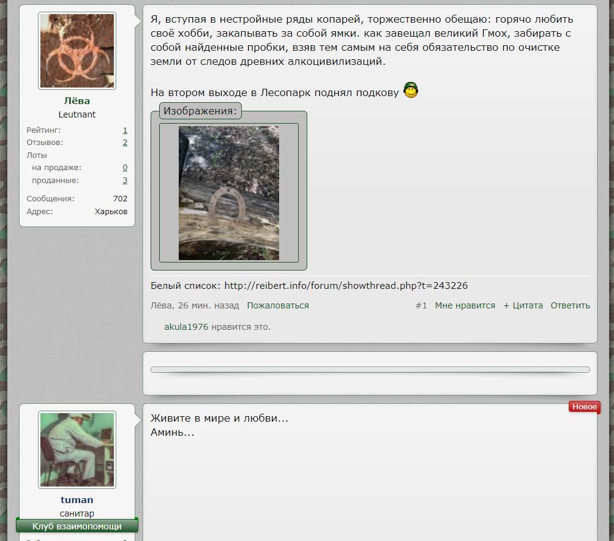Open Лёва's rating value 1

125,130
